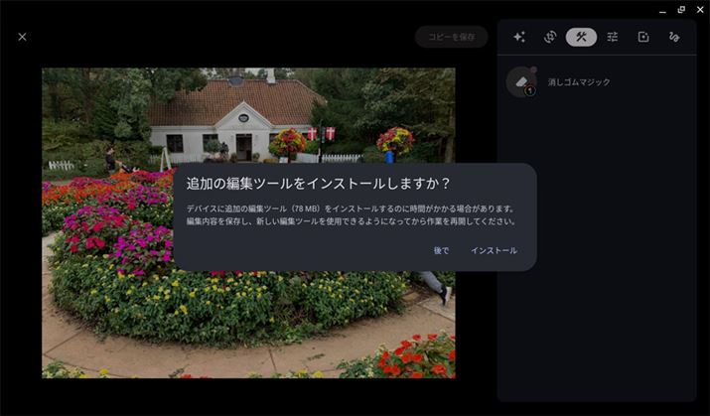Click the dialog description text (78 MB)
The image size is (710, 416).
[350, 214]
